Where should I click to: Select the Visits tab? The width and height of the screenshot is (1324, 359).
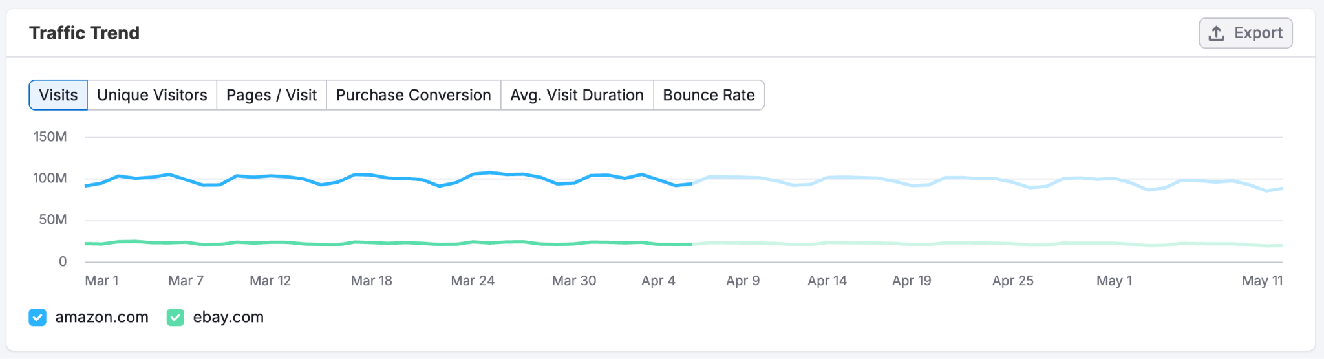(58, 95)
